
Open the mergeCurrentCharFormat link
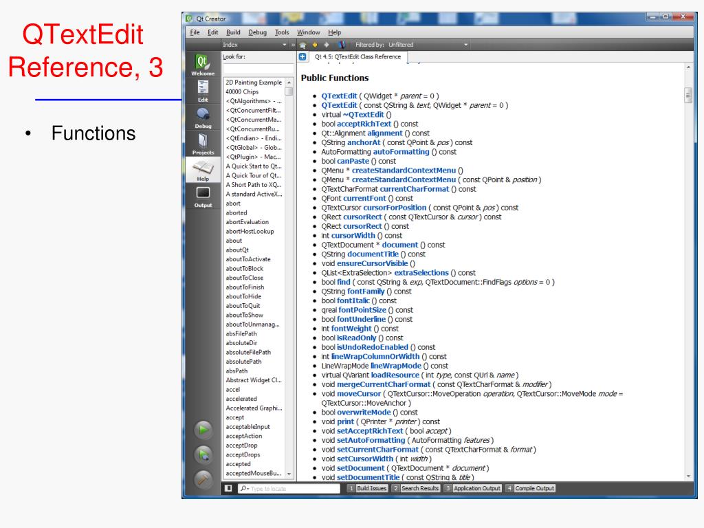pos(384,384)
